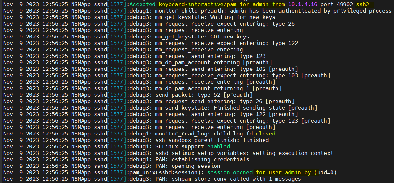Click "mm_request_send entering: type 122 [preauth]"
This screenshot has width=394, height=183.
pos(227,114)
